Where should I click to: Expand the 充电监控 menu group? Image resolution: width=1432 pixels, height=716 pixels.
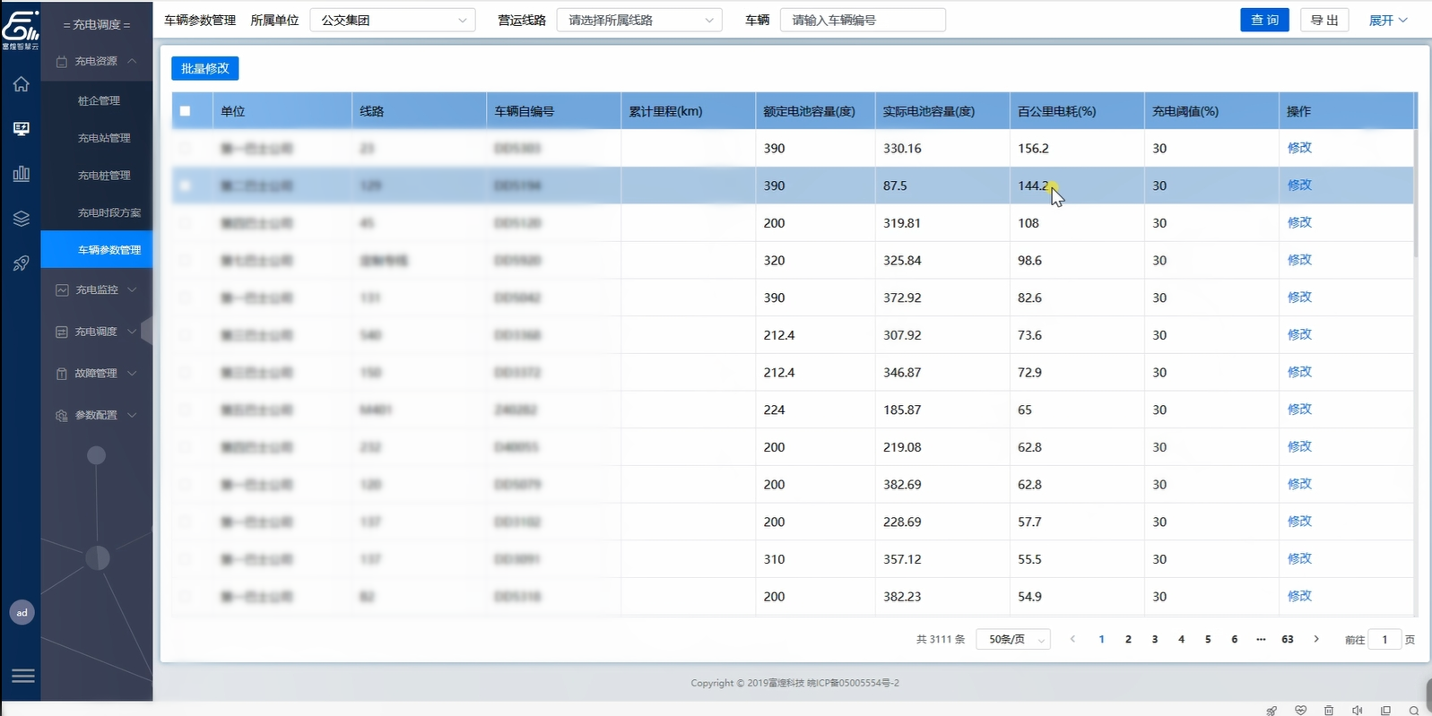coord(97,289)
